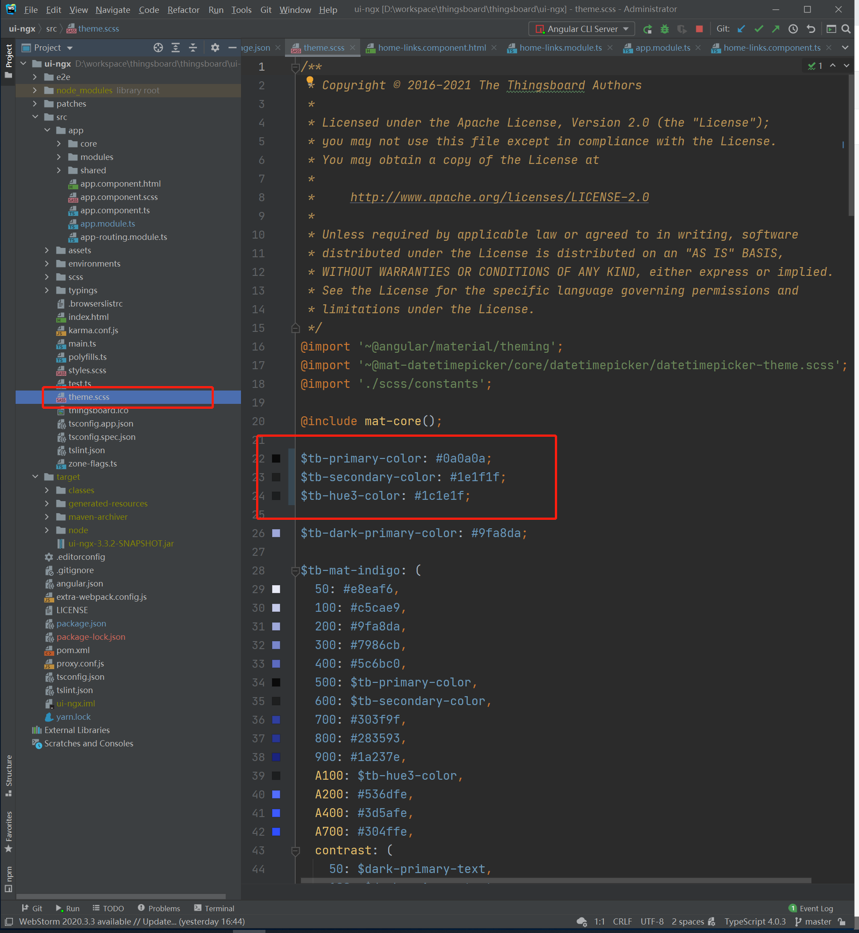Click the Rerun Angular CLI Server icon
Image resolution: width=859 pixels, height=933 pixels.
pos(647,29)
